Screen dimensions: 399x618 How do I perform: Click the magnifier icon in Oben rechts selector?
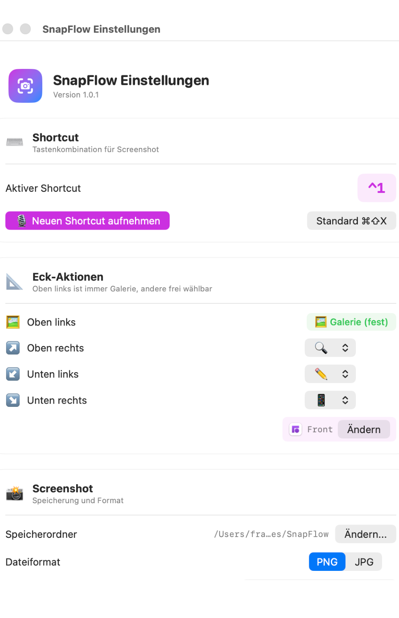(x=321, y=348)
